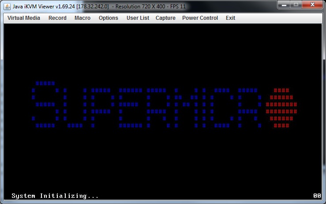Open the Macro menu

pos(82,18)
